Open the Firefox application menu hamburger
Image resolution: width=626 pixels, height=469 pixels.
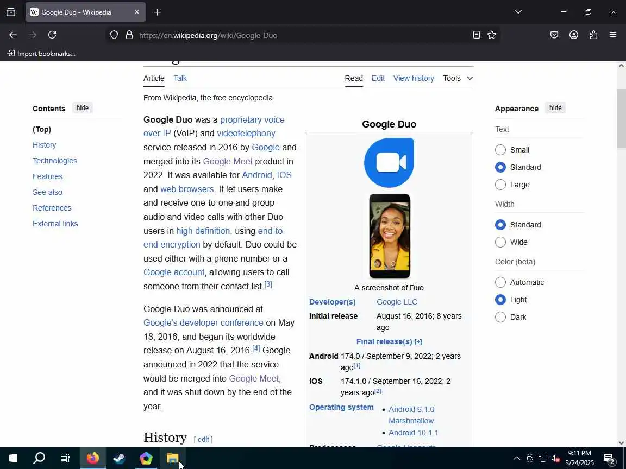(613, 35)
